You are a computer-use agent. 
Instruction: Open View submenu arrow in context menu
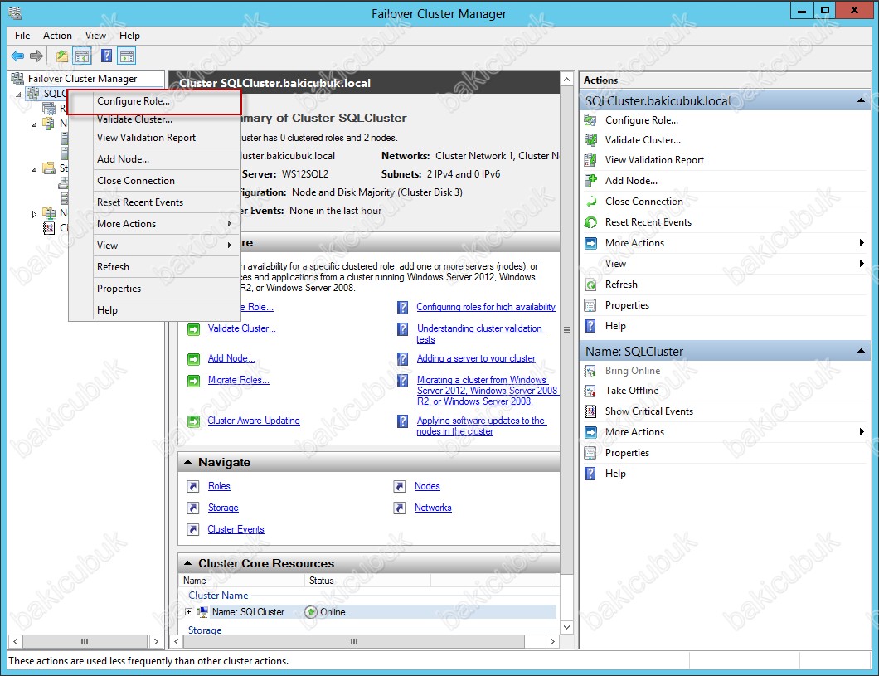point(229,245)
